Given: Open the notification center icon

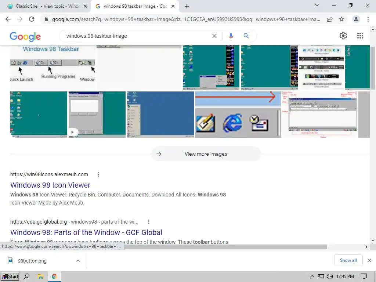Looking at the screenshot, I should pos(364,276).
